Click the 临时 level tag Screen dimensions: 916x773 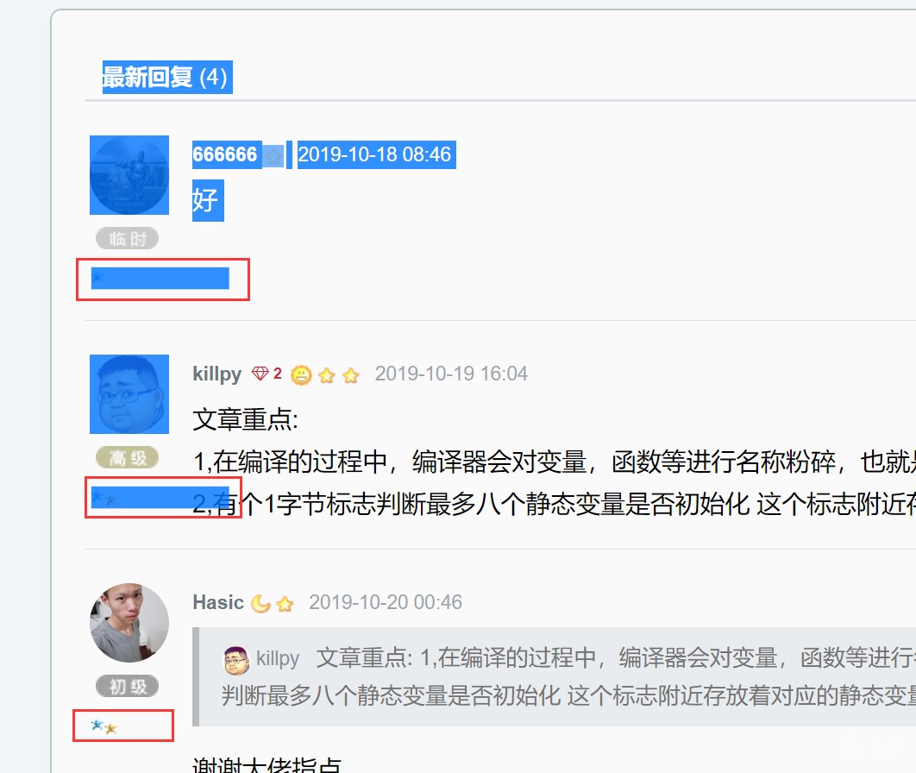128,238
